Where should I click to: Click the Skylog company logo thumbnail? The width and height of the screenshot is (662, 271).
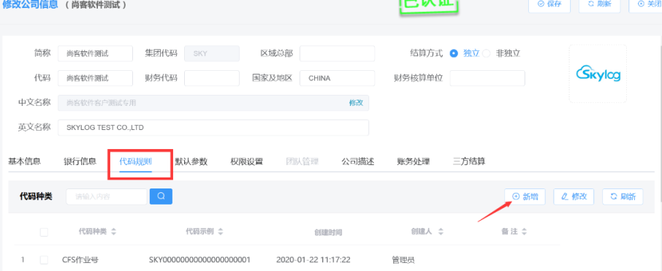pos(598,74)
